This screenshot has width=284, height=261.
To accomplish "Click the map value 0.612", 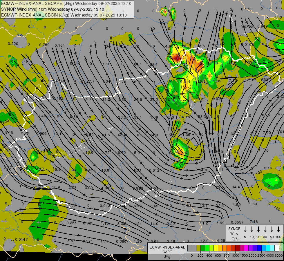I will [154, 170].
